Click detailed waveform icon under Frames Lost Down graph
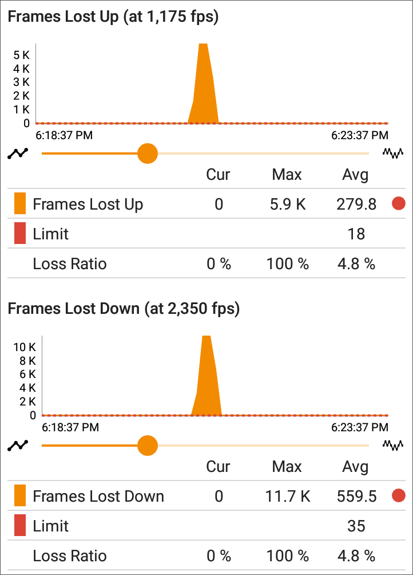This screenshot has width=413, height=575. click(393, 445)
